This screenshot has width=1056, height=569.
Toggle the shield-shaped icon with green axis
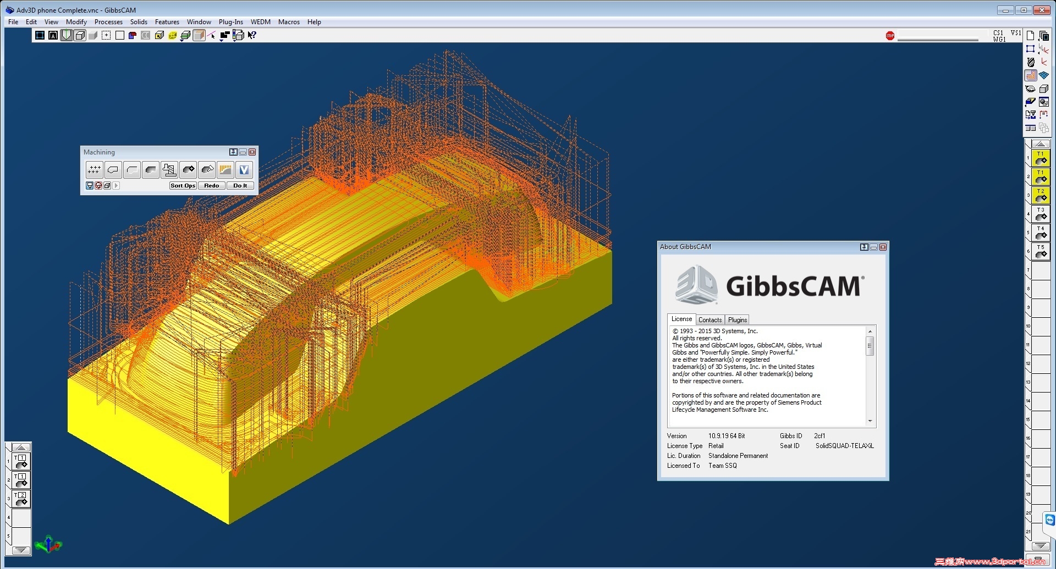point(67,35)
